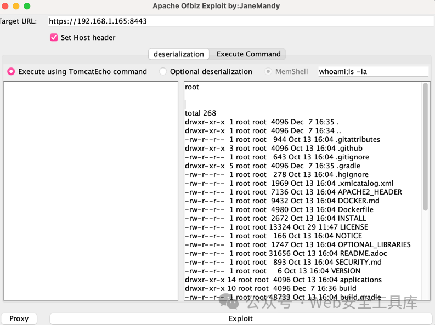Click the 'total 268' output line
The height and width of the screenshot is (325, 435).
click(200, 113)
